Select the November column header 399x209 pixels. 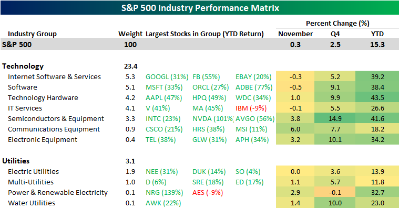295,34
